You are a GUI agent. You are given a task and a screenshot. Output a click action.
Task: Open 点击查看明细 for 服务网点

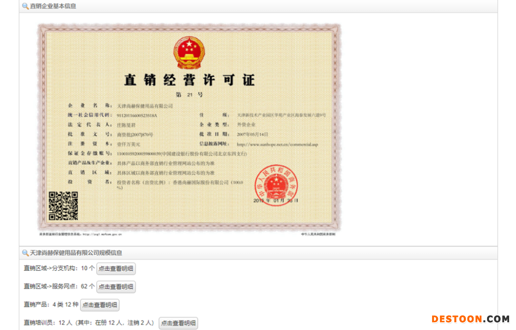(x=116, y=287)
